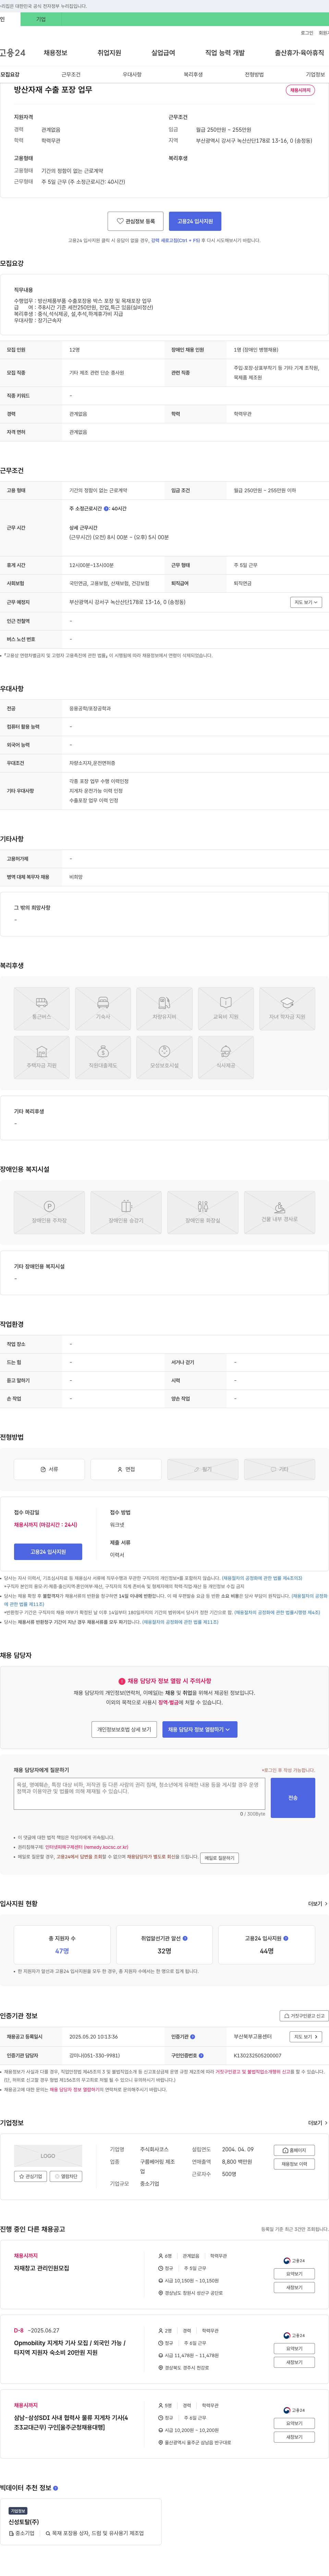
Task: Click the 면접 screening method icon
Action: tap(126, 1469)
